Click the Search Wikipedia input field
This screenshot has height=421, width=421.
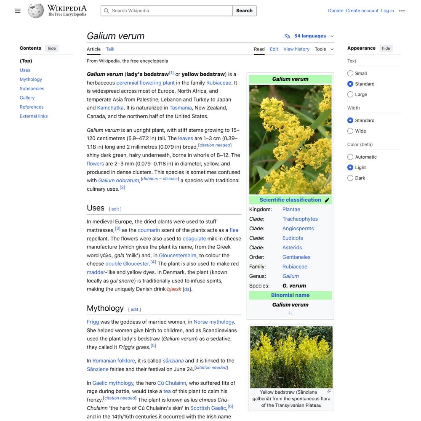coord(166,11)
